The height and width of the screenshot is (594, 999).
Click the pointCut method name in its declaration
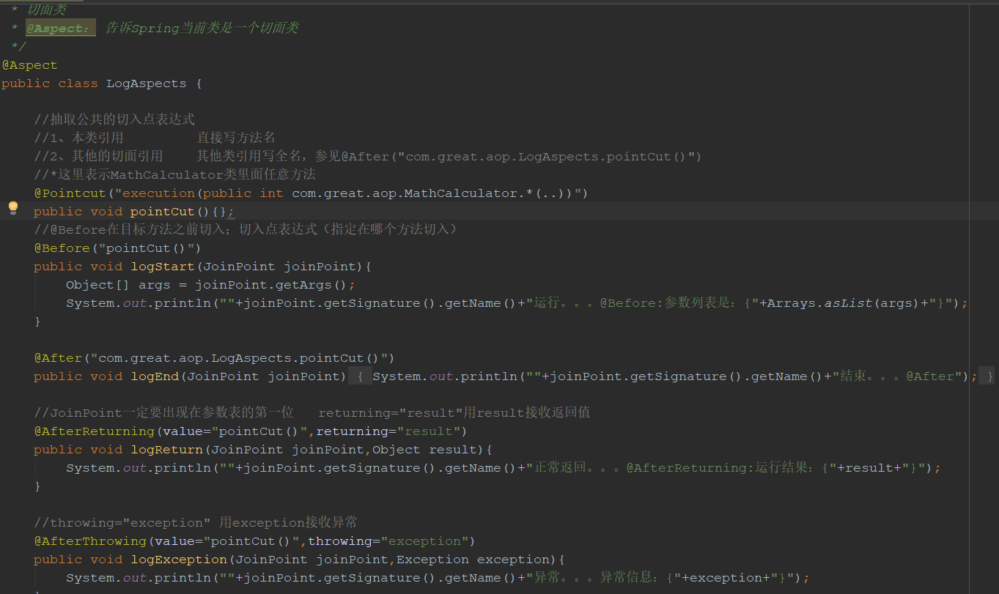pyautogui.click(x=162, y=212)
